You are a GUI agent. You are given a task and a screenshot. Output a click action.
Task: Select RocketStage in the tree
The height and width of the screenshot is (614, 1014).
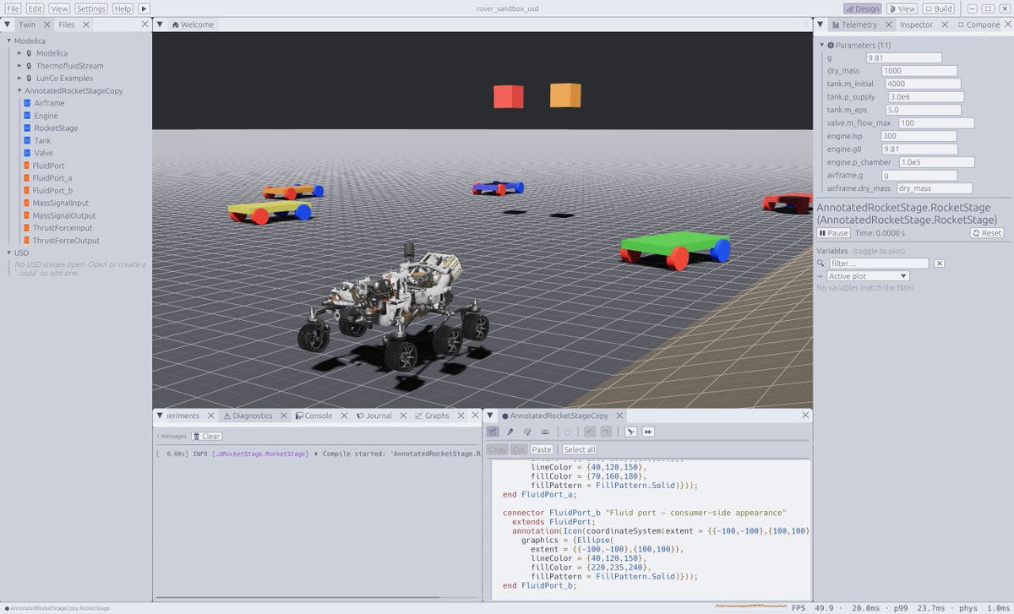[56, 128]
